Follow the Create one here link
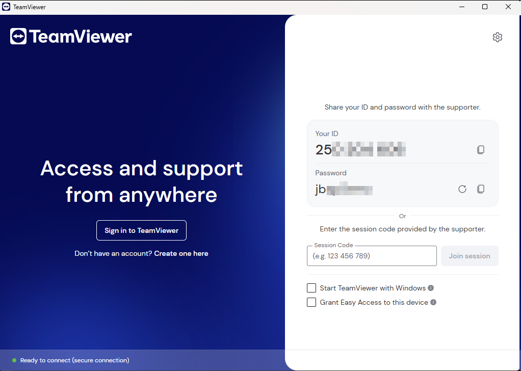This screenshot has width=521, height=371. click(x=181, y=253)
